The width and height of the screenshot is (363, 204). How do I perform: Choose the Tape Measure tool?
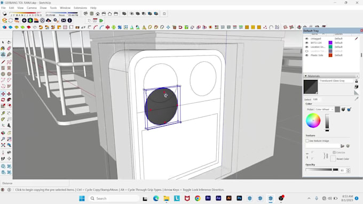pos(3,113)
